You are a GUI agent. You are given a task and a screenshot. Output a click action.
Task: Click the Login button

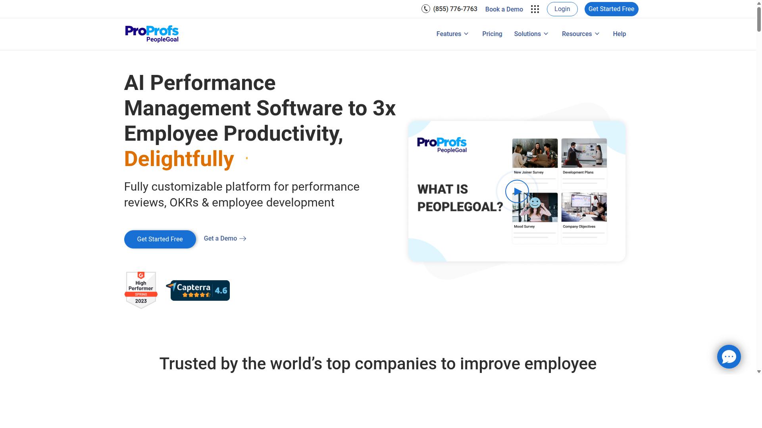click(x=562, y=9)
